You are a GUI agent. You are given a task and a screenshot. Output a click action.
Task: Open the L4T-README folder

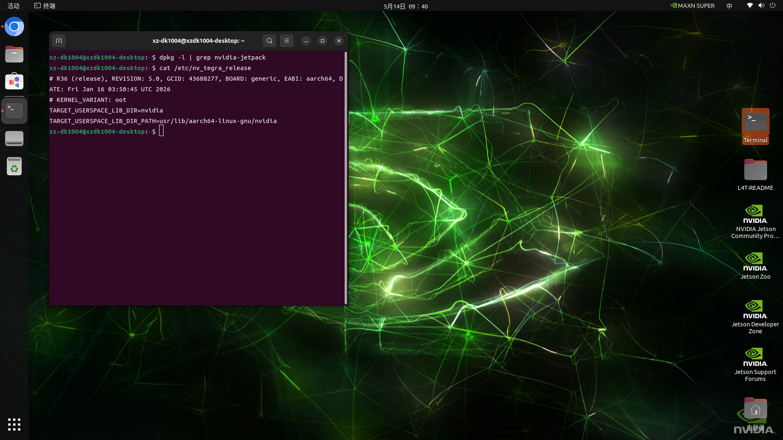point(755,175)
